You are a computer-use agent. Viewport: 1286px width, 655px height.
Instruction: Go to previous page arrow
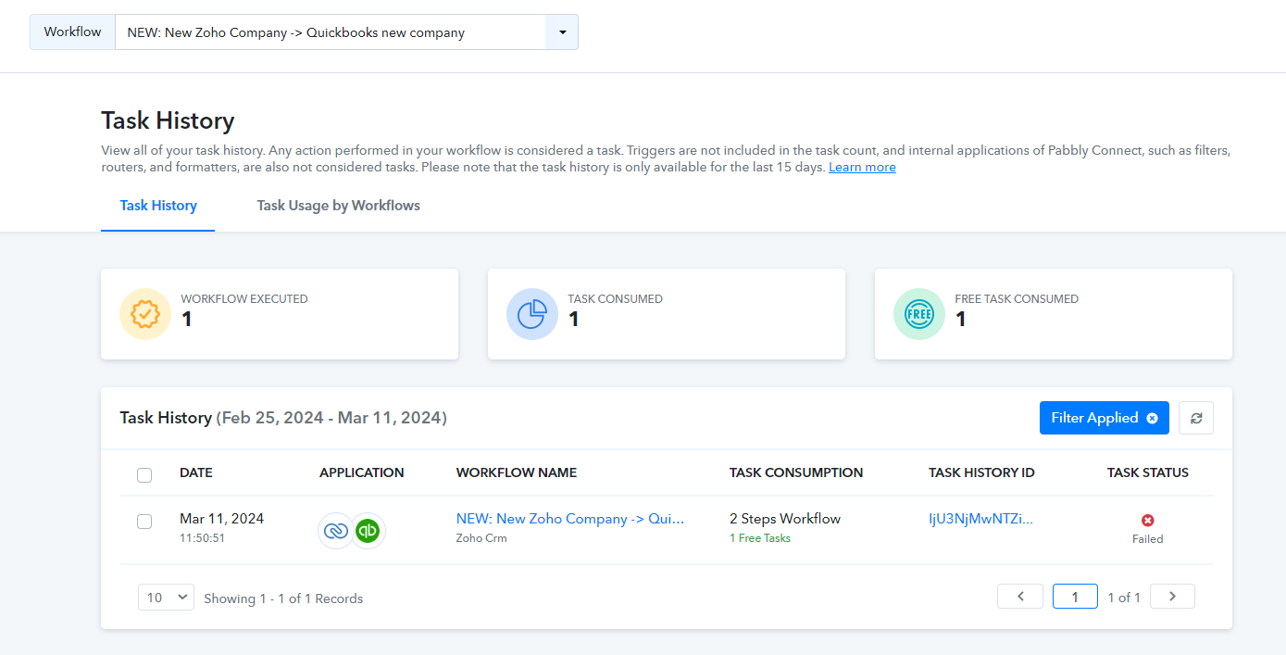(1020, 597)
